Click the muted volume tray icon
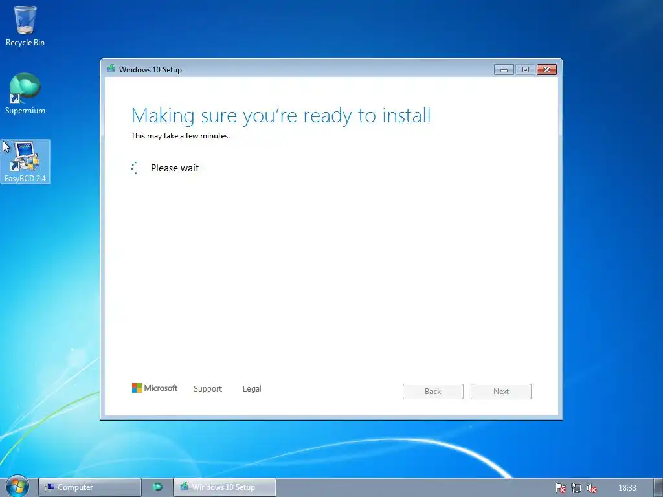This screenshot has width=663, height=497. (592, 488)
